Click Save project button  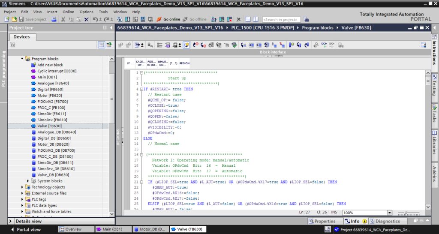(33, 19)
